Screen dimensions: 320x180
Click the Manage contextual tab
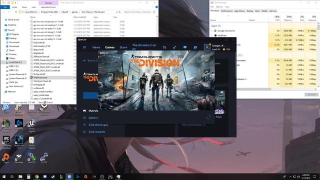click(x=48, y=3)
